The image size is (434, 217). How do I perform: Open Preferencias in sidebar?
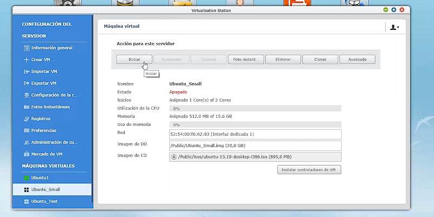(x=44, y=130)
